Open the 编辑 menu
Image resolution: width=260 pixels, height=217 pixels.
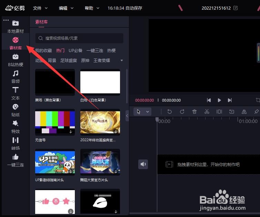(x=66, y=8)
